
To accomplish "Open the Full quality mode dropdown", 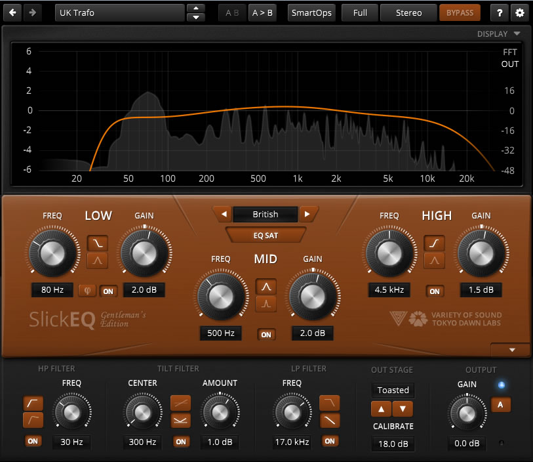I will (x=360, y=13).
